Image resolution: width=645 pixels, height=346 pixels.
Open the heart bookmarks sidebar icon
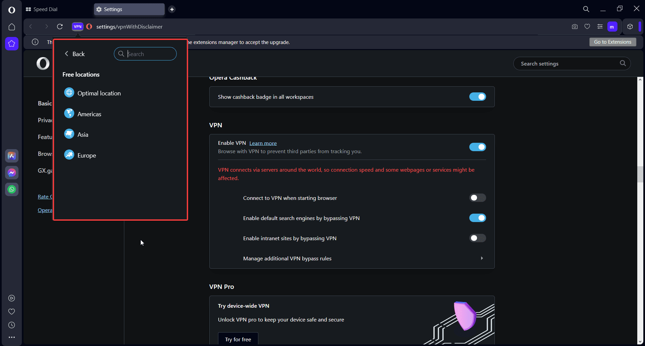pyautogui.click(x=12, y=312)
